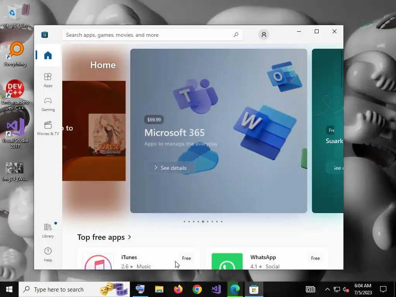Click the Microsoft Store logo icon
Screen dimensions: 396x297
45,34
